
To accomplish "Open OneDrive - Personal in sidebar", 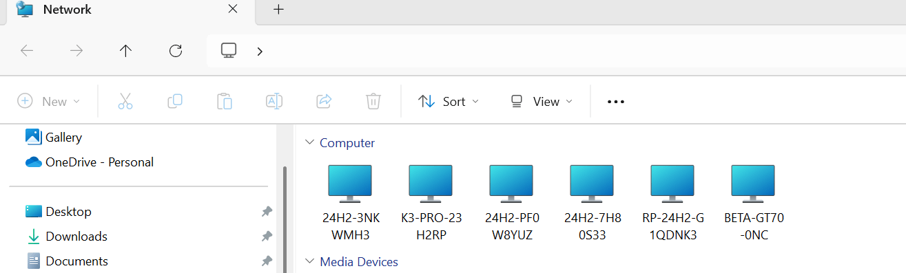I will (x=90, y=162).
